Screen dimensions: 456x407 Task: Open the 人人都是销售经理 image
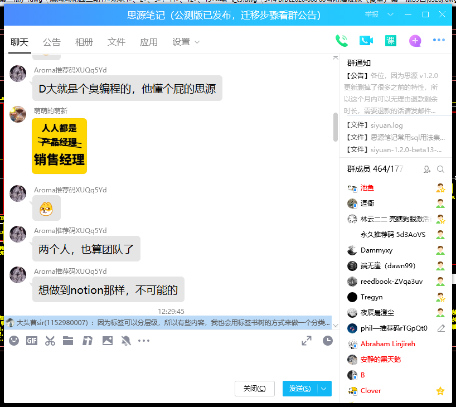pos(59,146)
